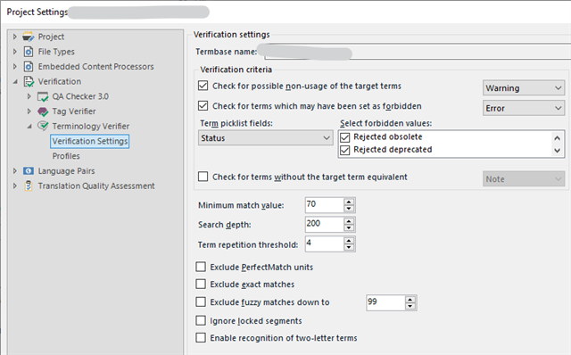Click the fuzzy matches 99 field

[385, 303]
